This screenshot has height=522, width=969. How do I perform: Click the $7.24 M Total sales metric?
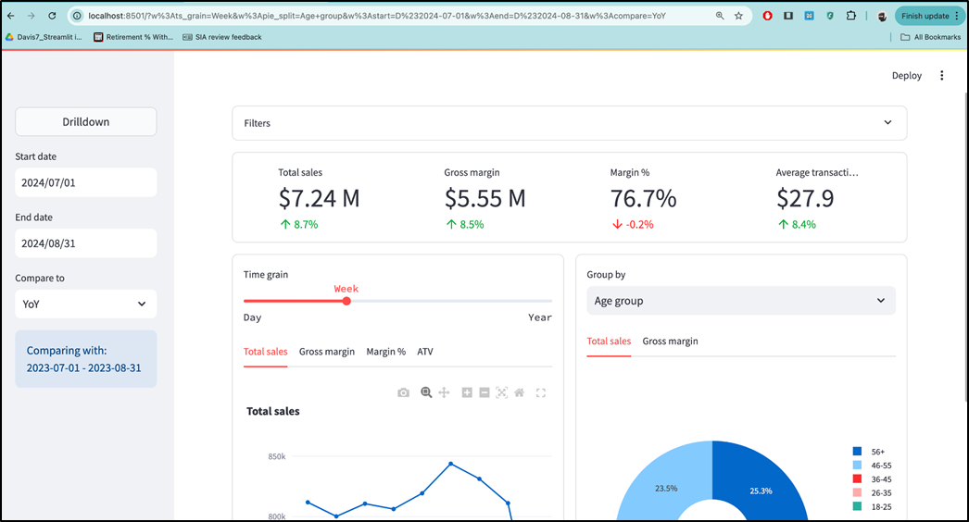(319, 198)
